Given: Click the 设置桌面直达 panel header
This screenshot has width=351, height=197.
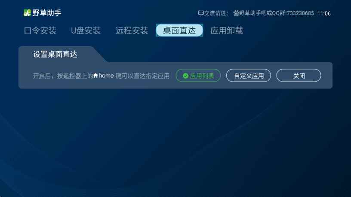Looking at the screenshot, I should coord(55,54).
